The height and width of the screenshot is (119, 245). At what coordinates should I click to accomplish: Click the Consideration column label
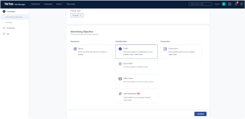point(121,41)
